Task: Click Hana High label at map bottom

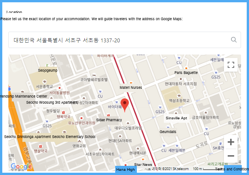Action: point(125,170)
